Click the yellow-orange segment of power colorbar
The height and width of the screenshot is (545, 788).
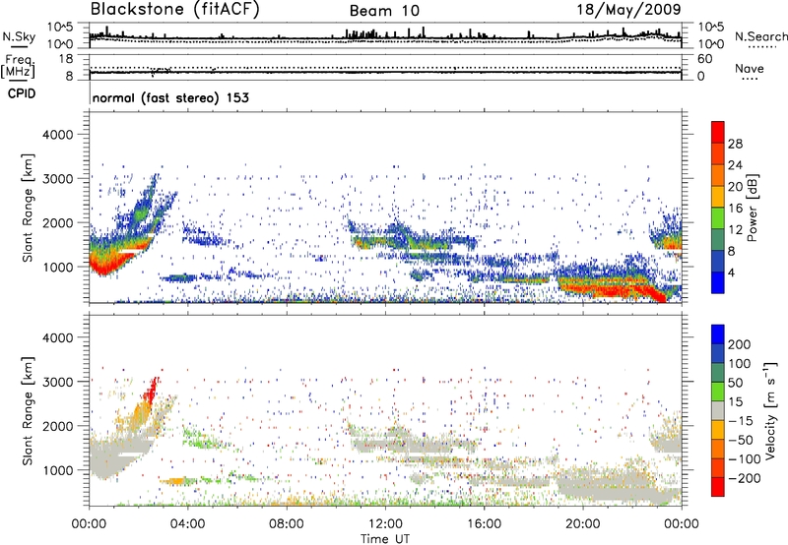point(718,197)
